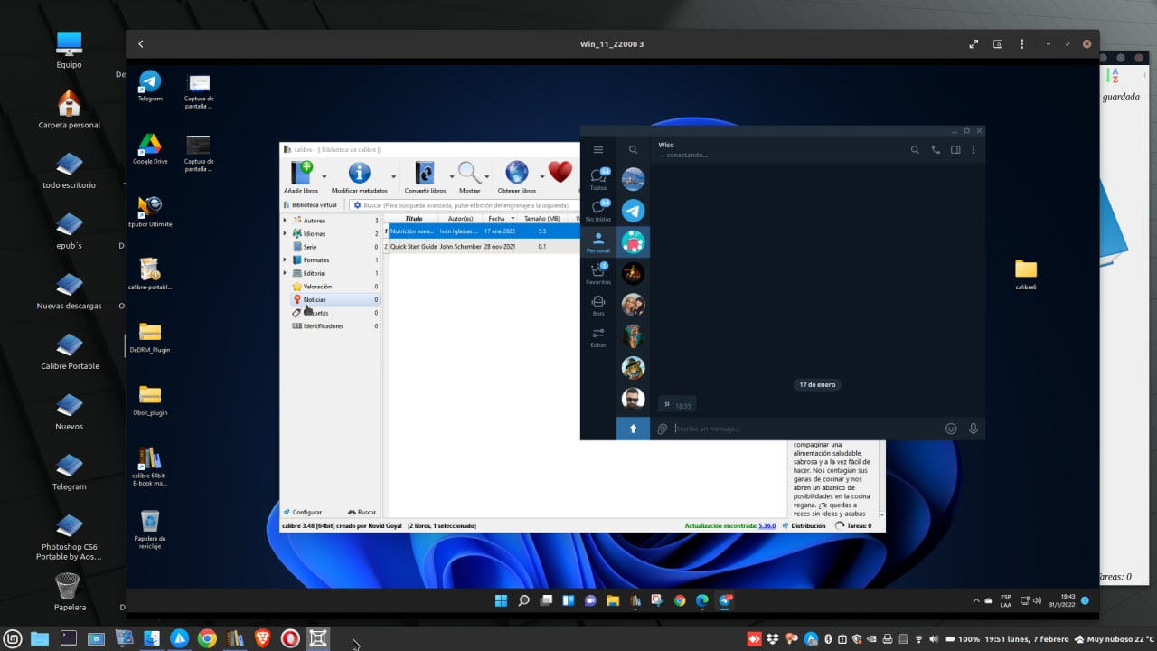The height and width of the screenshot is (651, 1157).
Task: Click the paperclip attach file icon
Action: [662, 429]
